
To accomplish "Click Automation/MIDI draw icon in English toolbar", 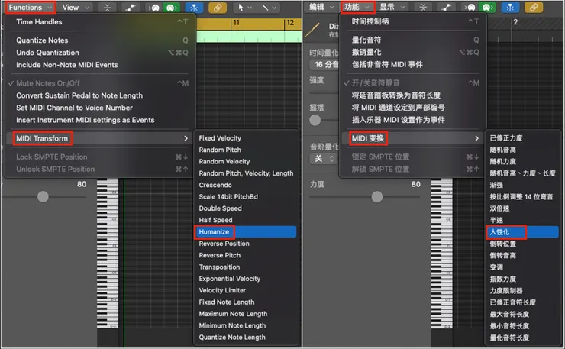I will 130,7.
